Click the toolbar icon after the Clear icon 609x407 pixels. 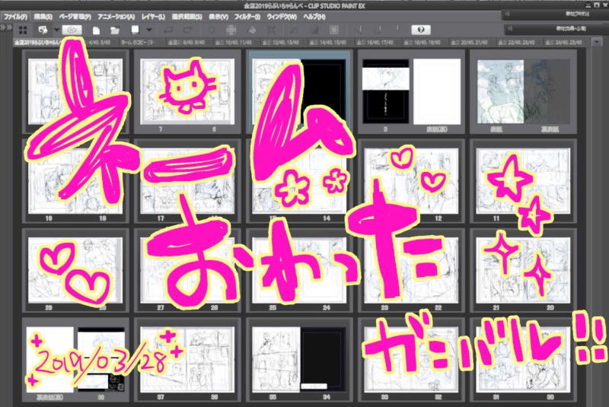point(231,30)
